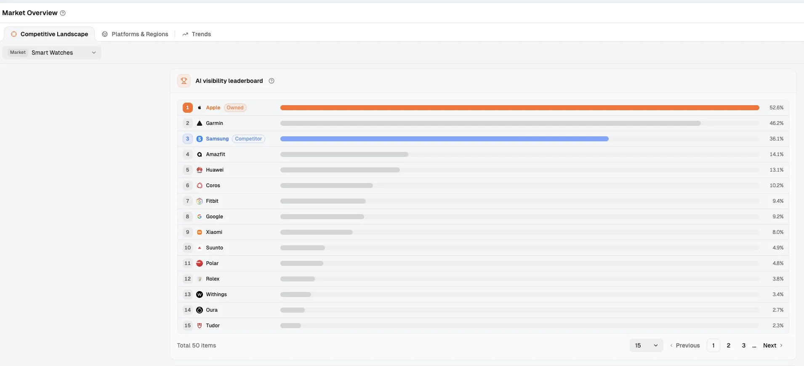804x366 pixels.
Task: Click the Fitbit brand name
Action: coord(212,201)
